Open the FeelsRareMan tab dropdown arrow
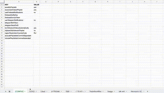The height and width of the screenshot is (93, 164). tap(103, 91)
